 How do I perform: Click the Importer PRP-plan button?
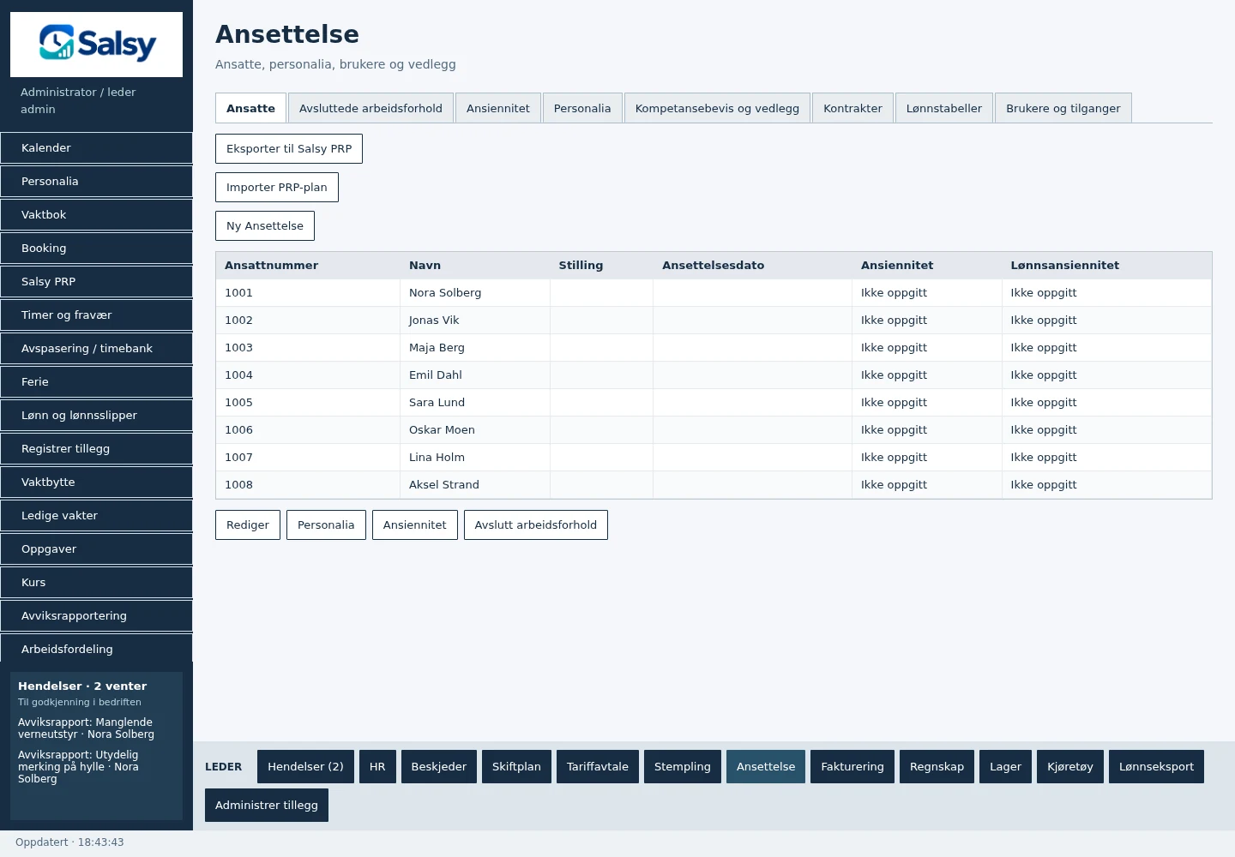277,187
